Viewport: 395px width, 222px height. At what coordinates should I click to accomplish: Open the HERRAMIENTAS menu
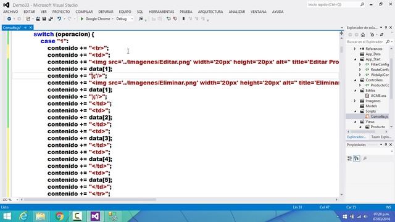pyautogui.click(x=161, y=12)
